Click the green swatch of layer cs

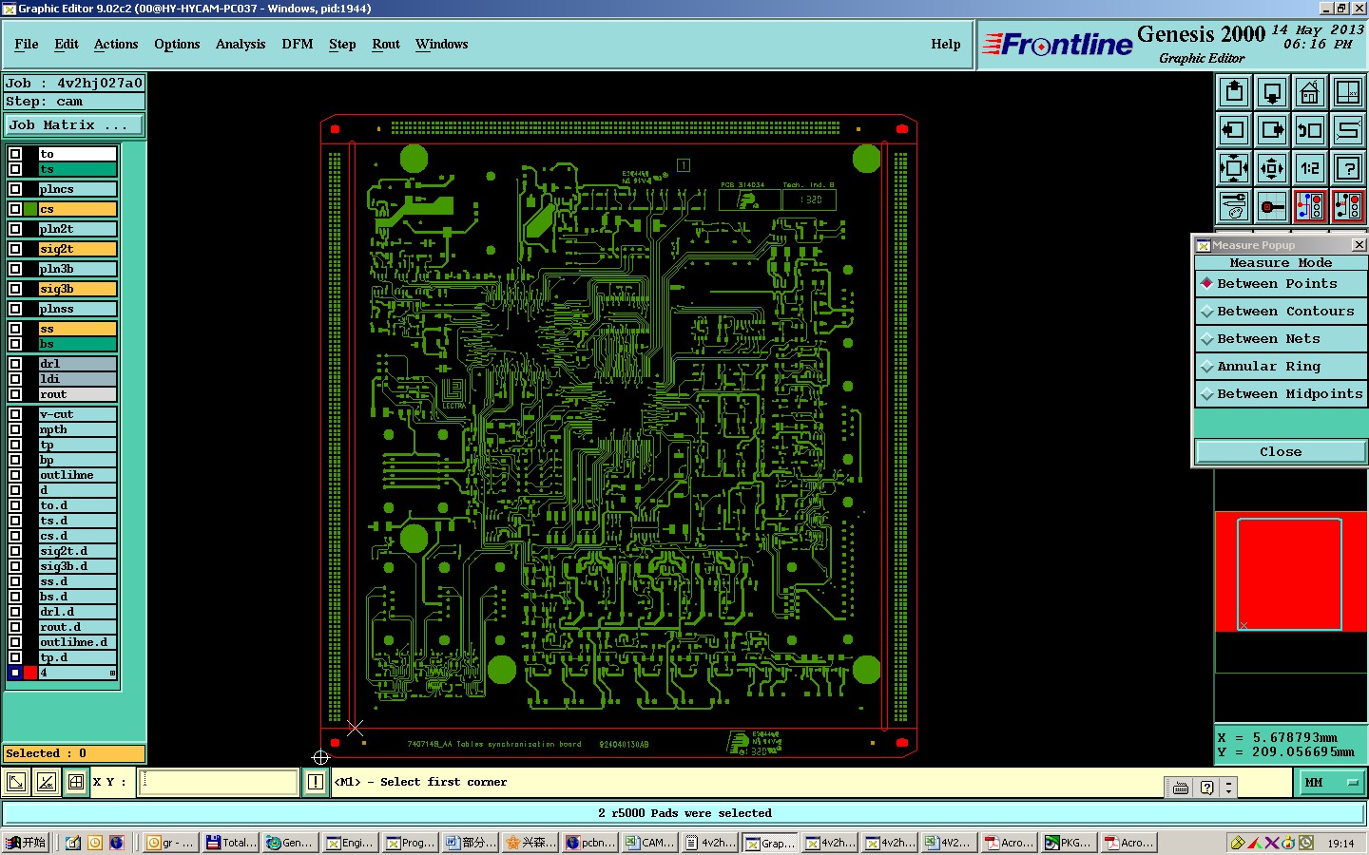coord(30,209)
